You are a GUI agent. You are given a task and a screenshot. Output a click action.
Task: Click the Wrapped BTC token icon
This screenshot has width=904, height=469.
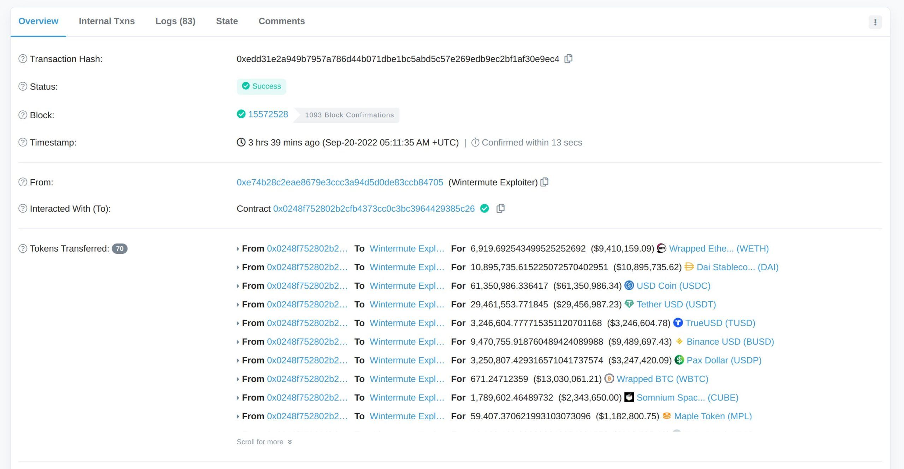pyautogui.click(x=609, y=379)
